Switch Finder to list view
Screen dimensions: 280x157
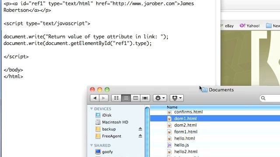(x=126, y=98)
